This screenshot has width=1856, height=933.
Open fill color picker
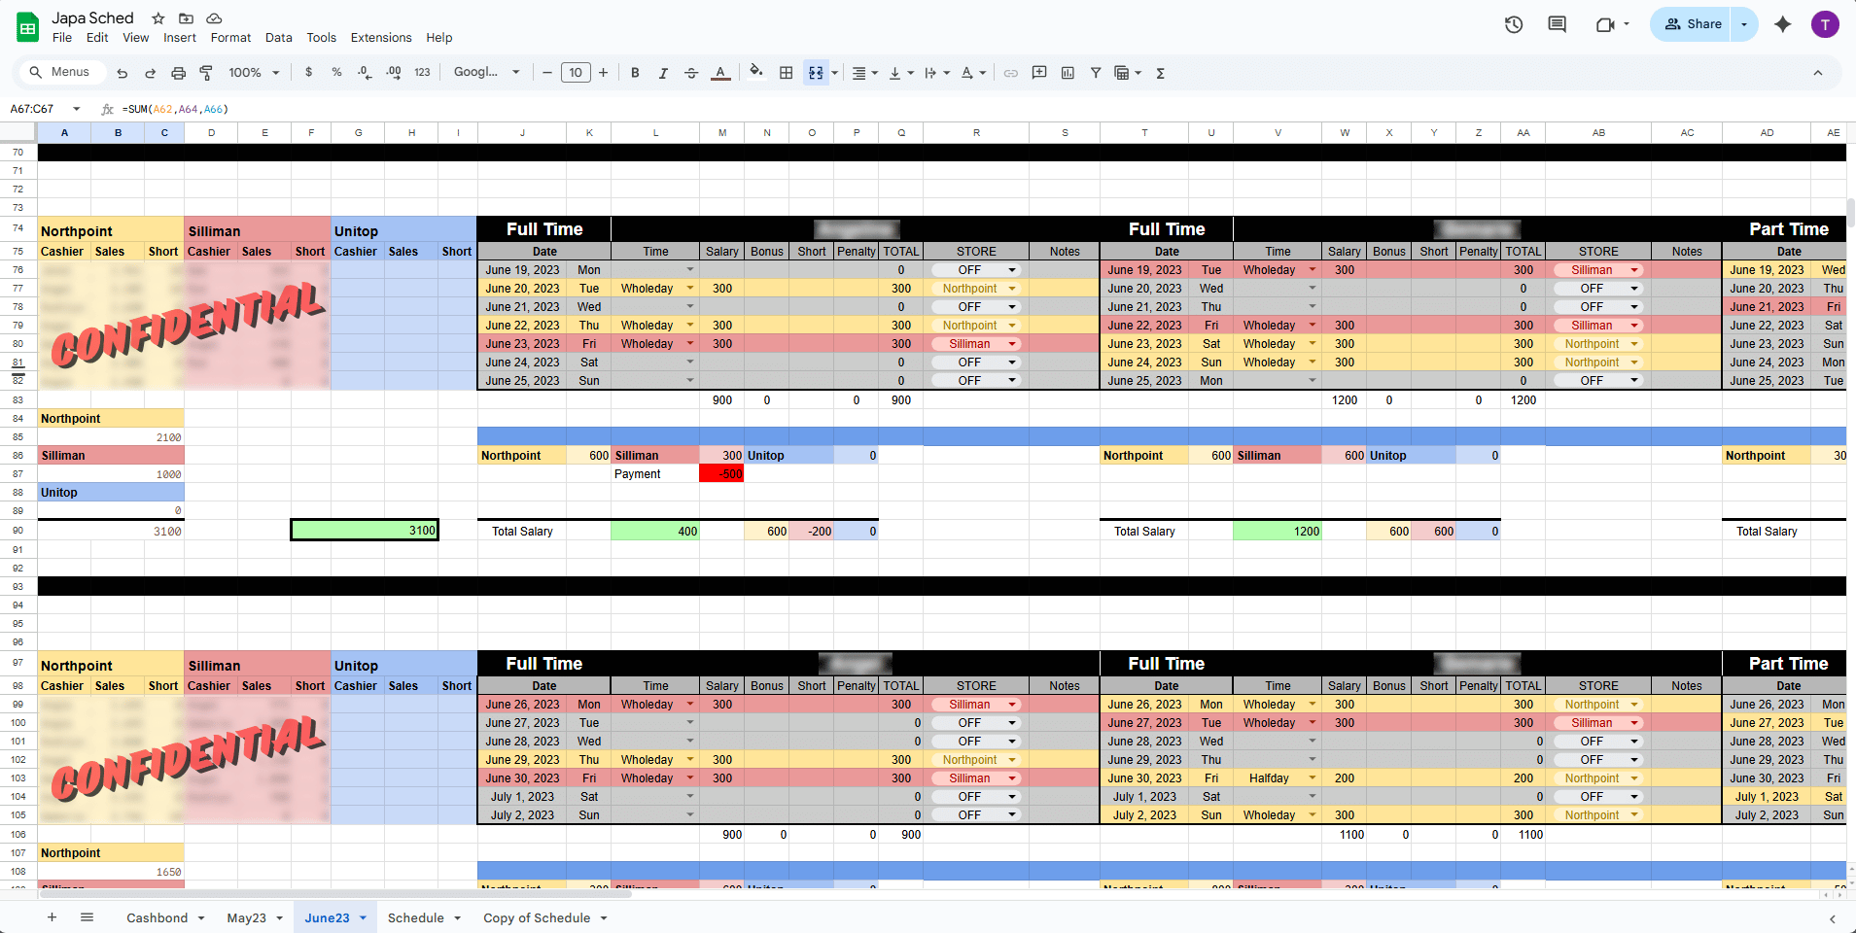756,72
